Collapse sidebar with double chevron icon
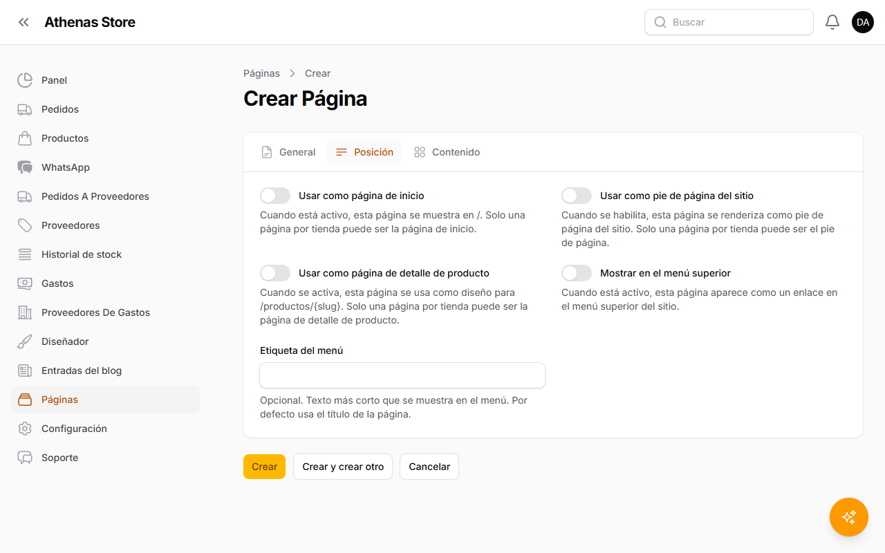 [x=24, y=22]
